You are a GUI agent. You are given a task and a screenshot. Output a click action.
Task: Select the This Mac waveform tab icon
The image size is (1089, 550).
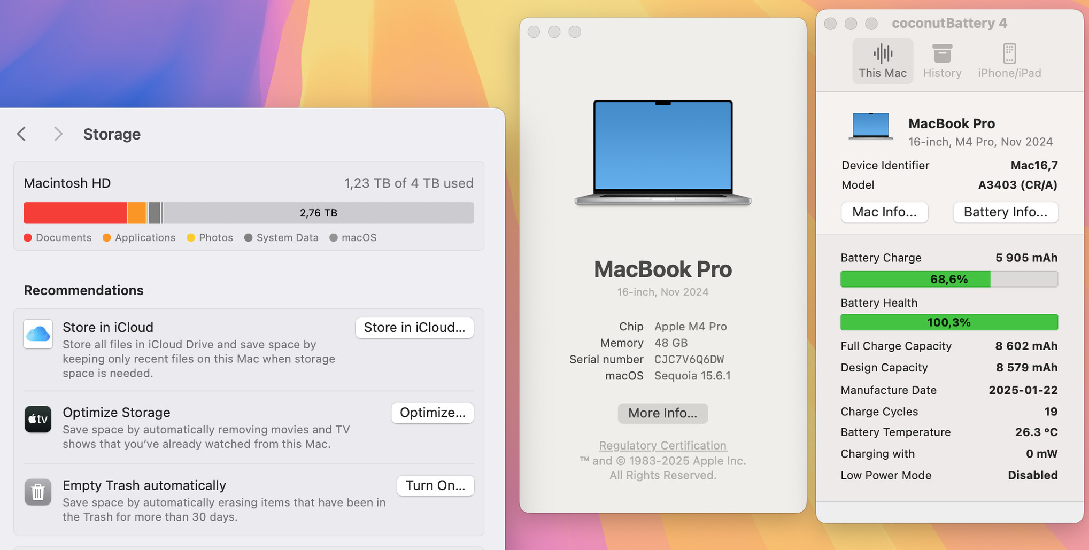883,53
